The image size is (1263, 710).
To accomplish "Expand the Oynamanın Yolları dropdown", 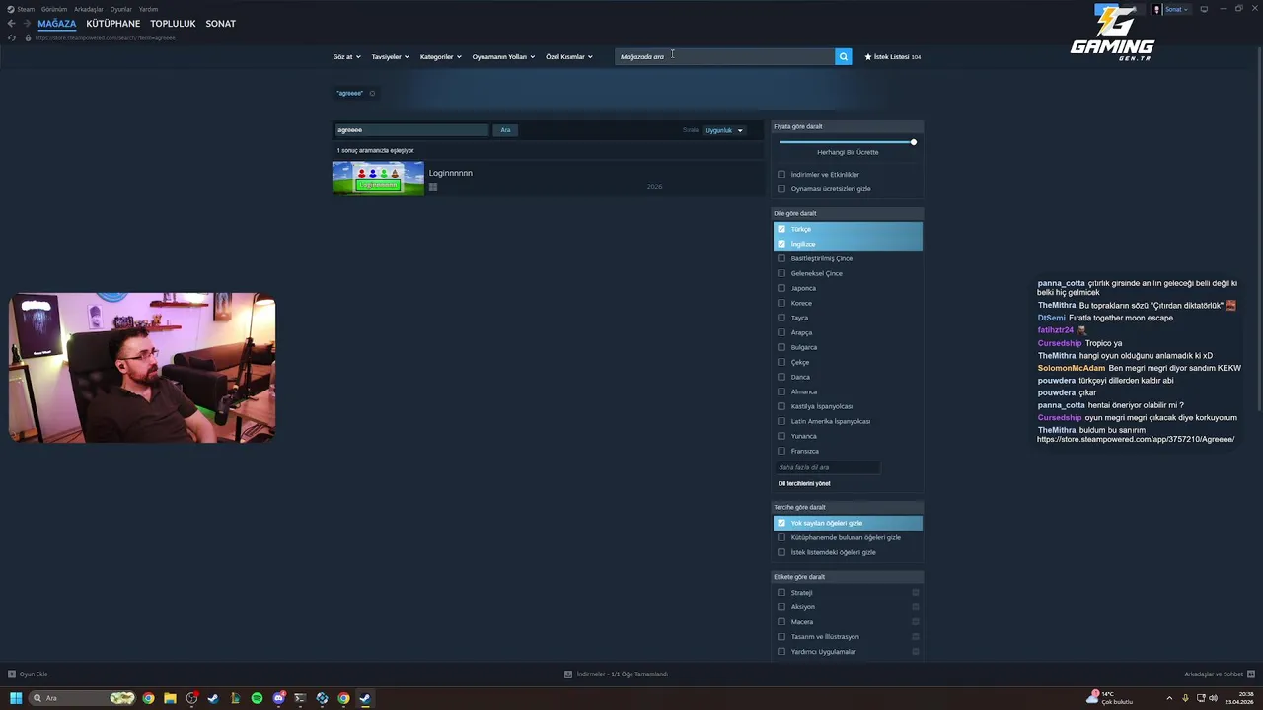I will click(503, 57).
